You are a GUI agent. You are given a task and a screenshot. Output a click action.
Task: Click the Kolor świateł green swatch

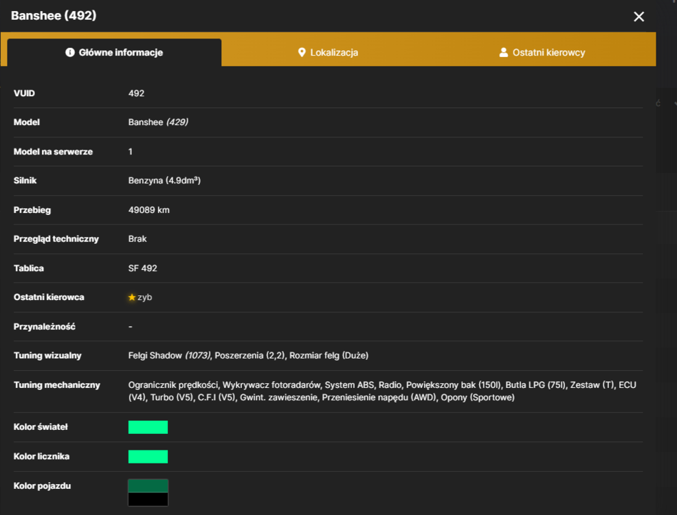pyautogui.click(x=148, y=427)
